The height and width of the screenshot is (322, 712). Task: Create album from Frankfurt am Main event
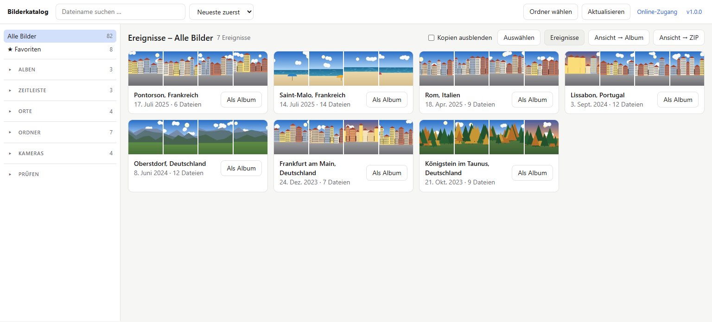coord(387,173)
